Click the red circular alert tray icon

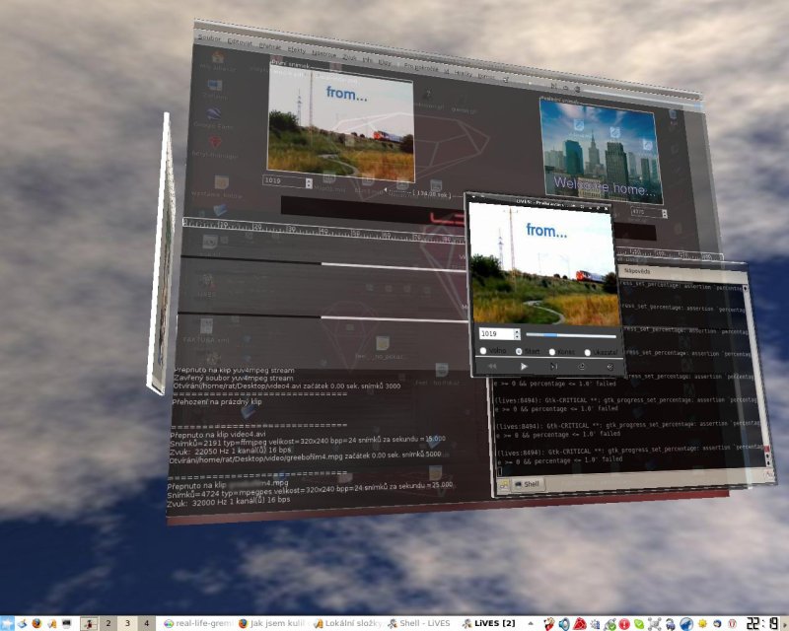[624, 624]
